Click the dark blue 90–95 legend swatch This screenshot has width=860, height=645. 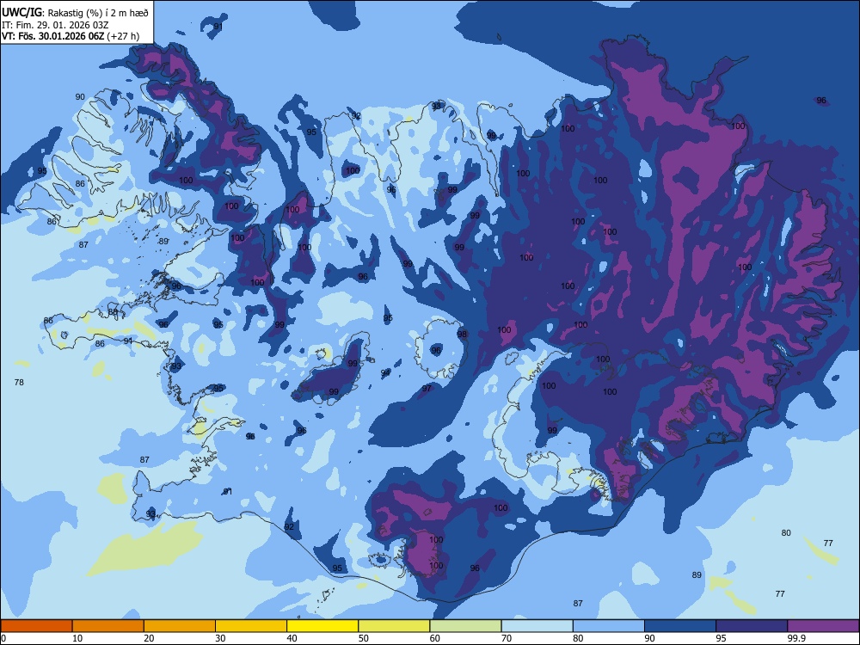coord(680,626)
